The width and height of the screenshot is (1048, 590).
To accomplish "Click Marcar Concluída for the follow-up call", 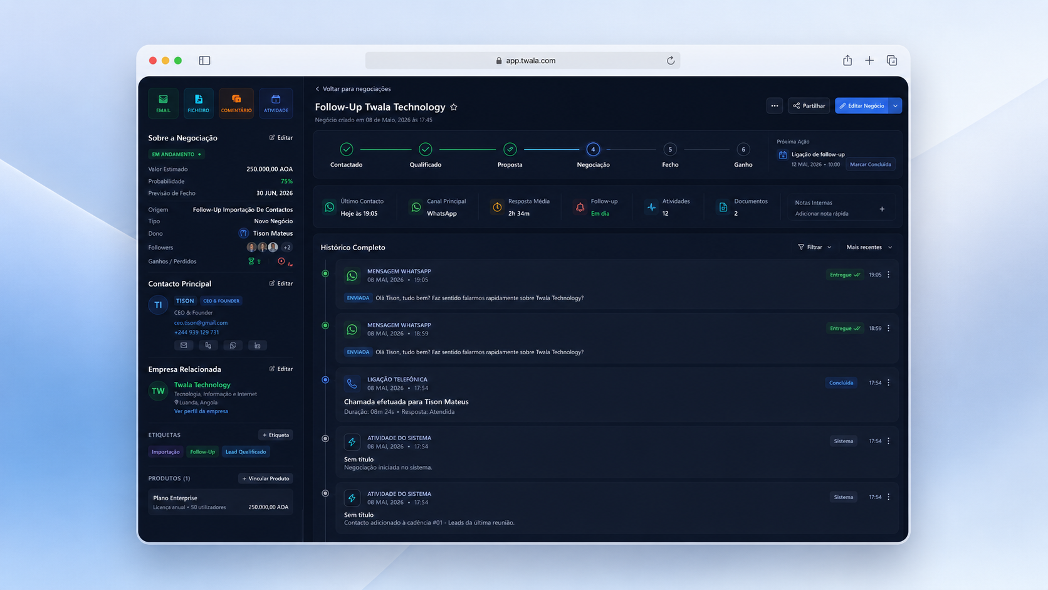I will tap(871, 164).
